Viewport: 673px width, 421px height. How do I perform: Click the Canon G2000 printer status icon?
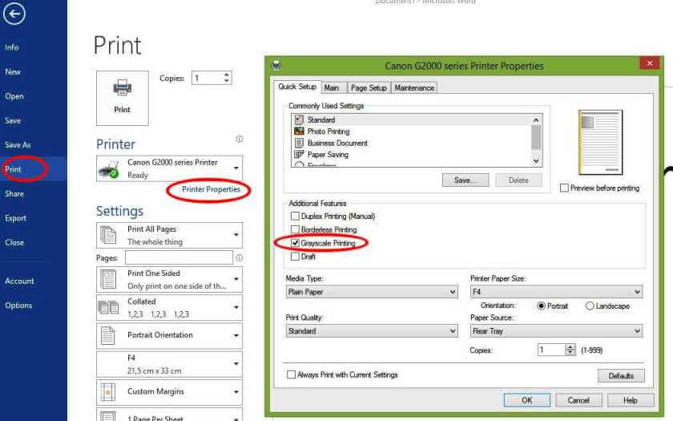point(109,169)
